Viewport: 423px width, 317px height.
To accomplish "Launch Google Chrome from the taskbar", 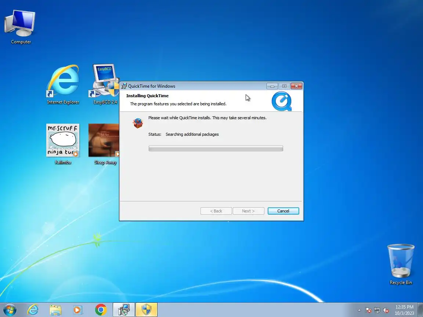I will point(101,310).
